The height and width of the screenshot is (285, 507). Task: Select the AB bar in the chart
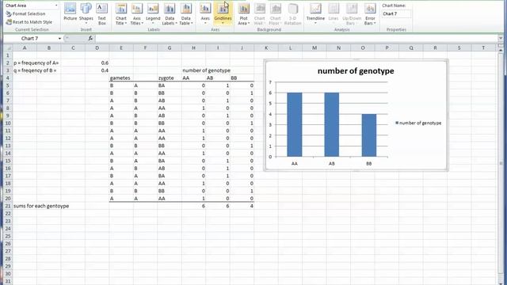332,124
